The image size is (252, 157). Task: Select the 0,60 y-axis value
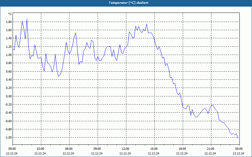pos(9,72)
